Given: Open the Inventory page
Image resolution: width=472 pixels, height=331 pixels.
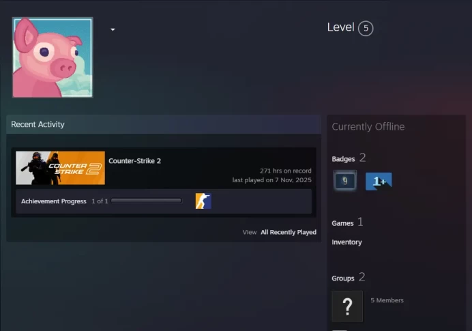Looking at the screenshot, I should tap(346, 242).
